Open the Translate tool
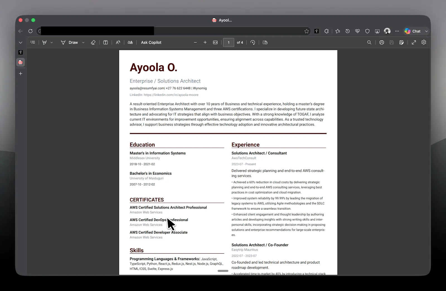The height and width of the screenshot is (291, 446). (x=130, y=42)
